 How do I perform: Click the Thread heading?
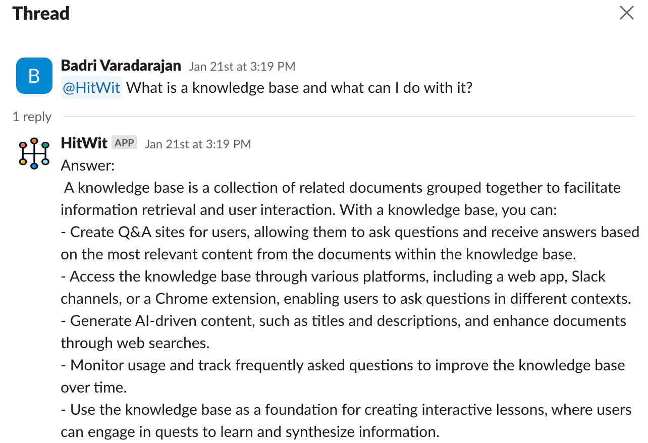click(x=41, y=14)
